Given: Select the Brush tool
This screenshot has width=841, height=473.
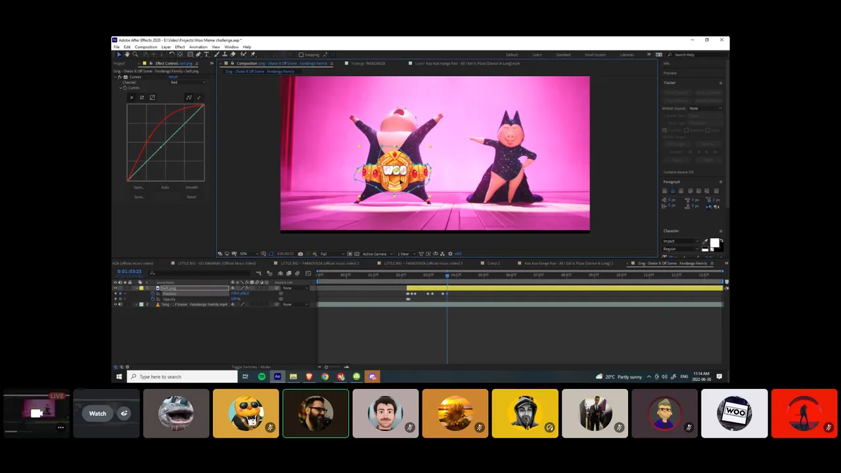Looking at the screenshot, I should (217, 55).
